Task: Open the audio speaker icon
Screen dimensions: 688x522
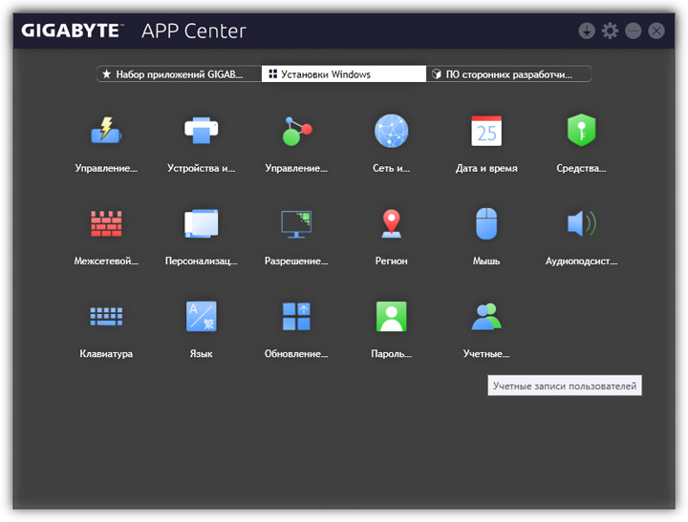Action: pyautogui.click(x=581, y=223)
